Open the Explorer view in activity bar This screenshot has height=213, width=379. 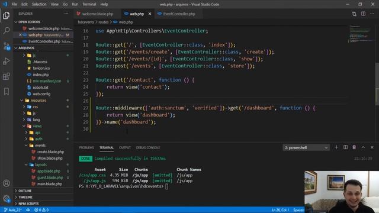[7, 15]
